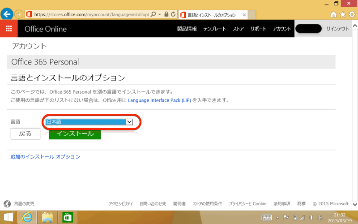
Task: Switch to 言語とインストールのオプション tab
Action: pyautogui.click(x=210, y=15)
